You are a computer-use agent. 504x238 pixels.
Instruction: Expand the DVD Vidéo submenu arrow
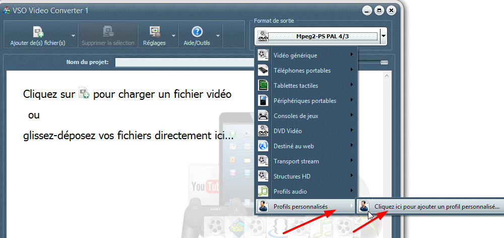[x=352, y=130]
